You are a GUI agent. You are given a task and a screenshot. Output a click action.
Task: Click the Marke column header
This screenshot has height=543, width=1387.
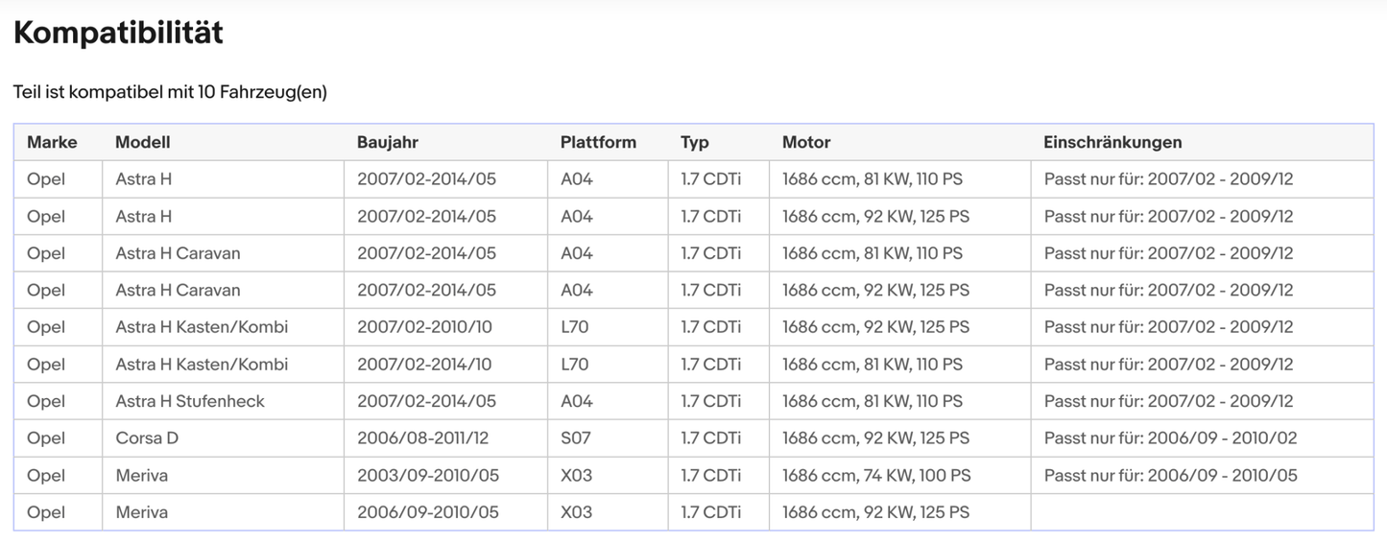tap(52, 142)
